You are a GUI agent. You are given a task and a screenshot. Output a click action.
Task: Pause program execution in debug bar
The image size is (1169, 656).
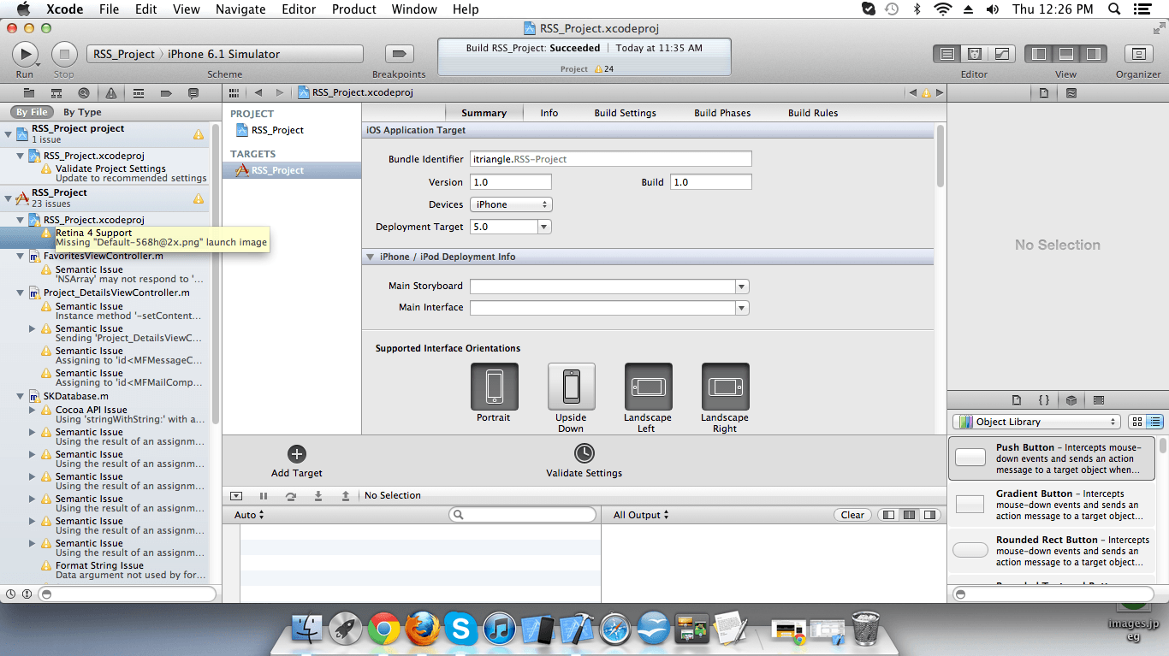pos(264,496)
